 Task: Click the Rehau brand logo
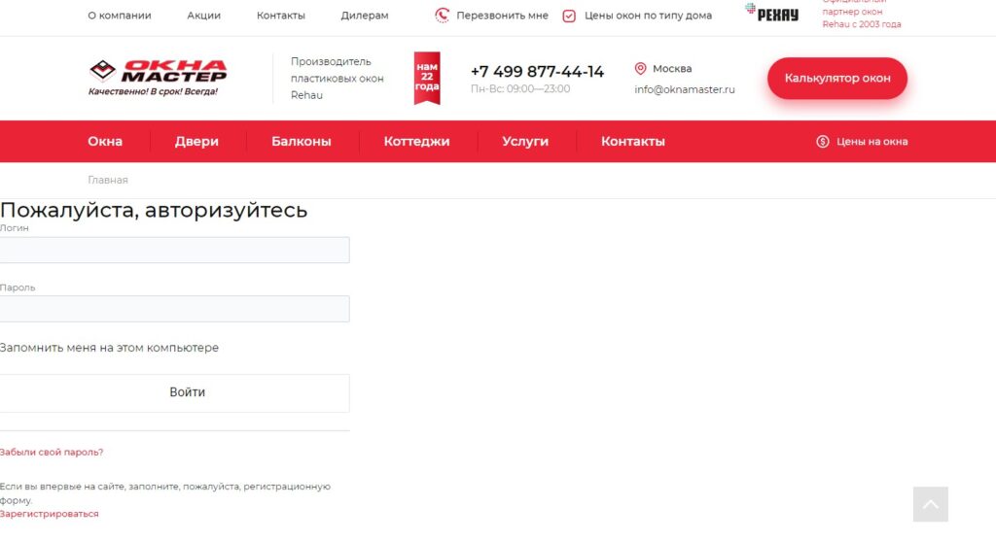click(771, 13)
